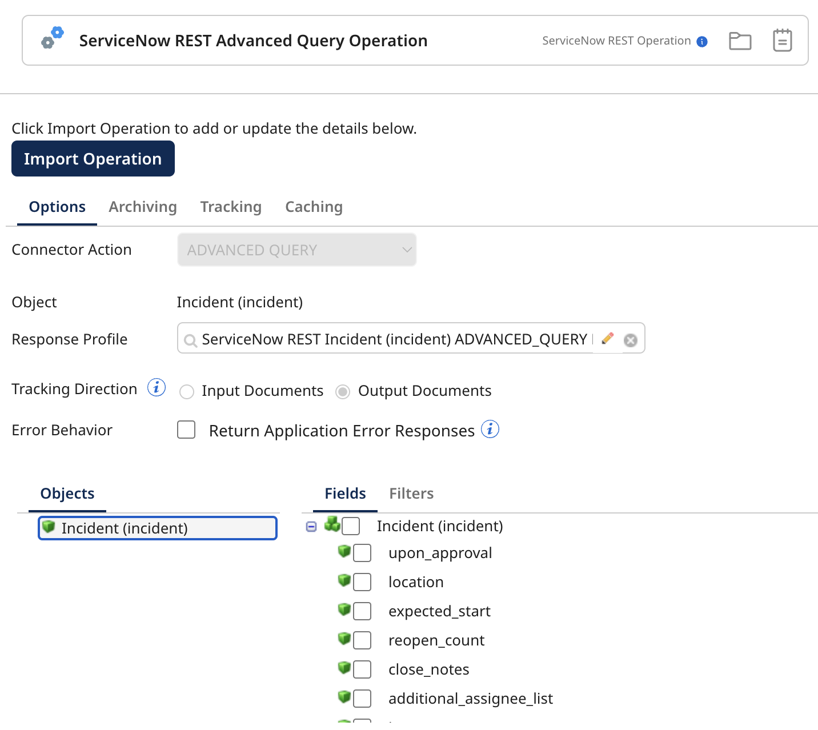Click info icon beside ServiceNow REST Operation
This screenshot has width=818, height=730.
701,41
